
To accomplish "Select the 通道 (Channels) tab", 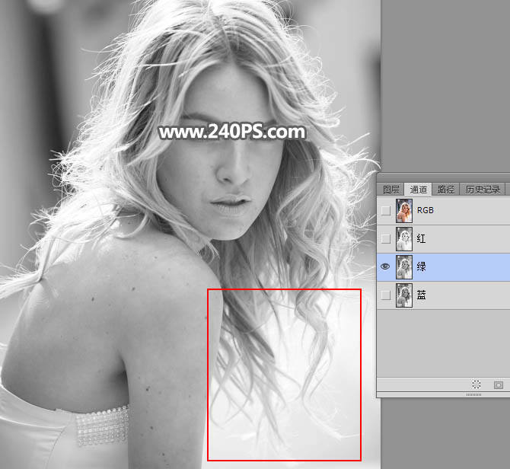I will click(x=418, y=190).
